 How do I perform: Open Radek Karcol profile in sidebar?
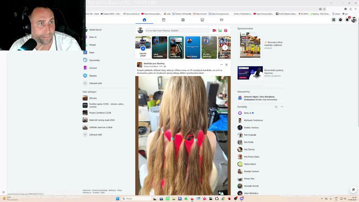[x=95, y=30]
